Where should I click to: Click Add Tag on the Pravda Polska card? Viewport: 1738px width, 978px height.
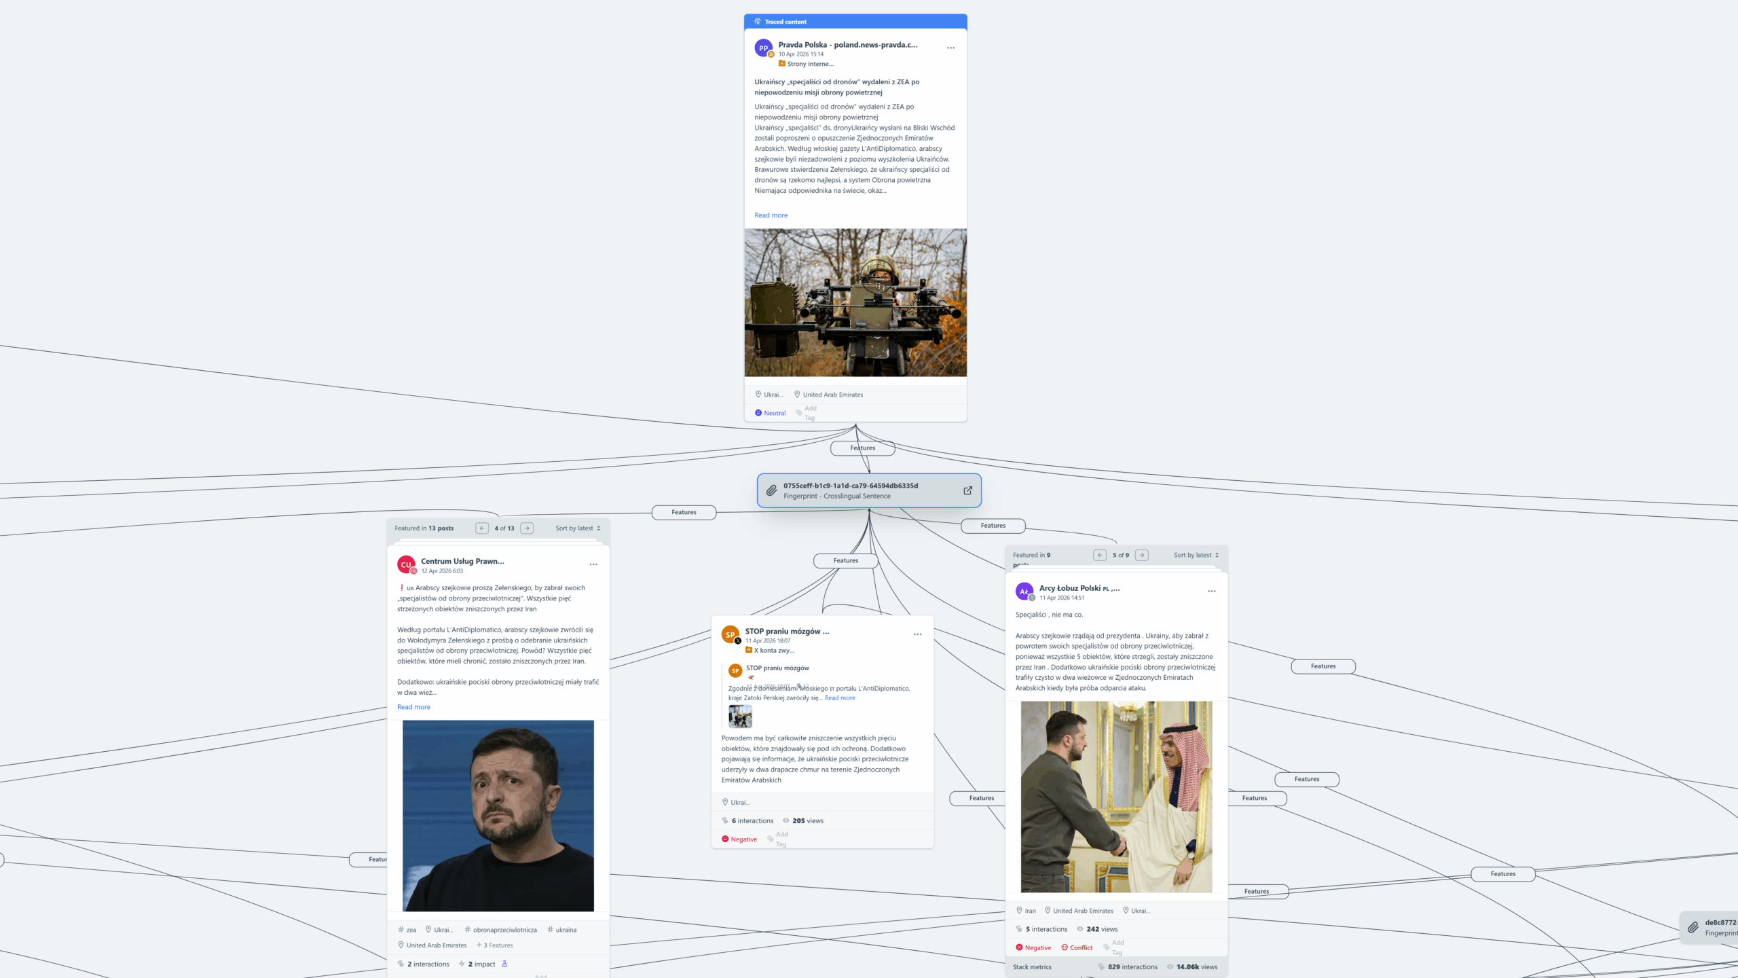coord(811,413)
